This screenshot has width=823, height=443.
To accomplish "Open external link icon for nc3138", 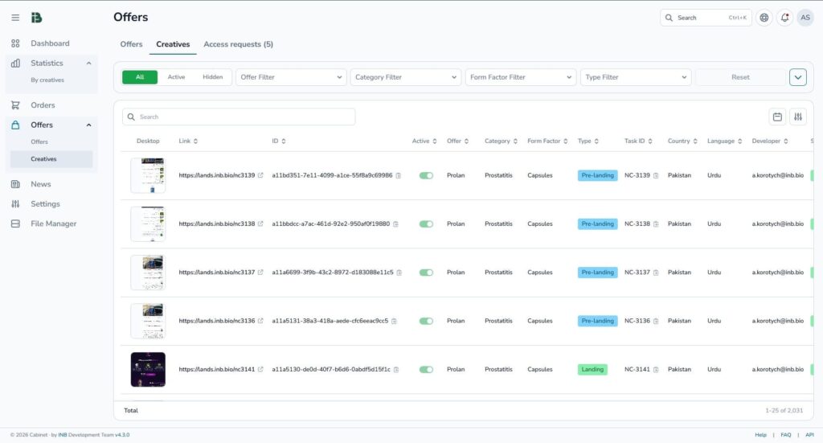I will [x=260, y=224].
